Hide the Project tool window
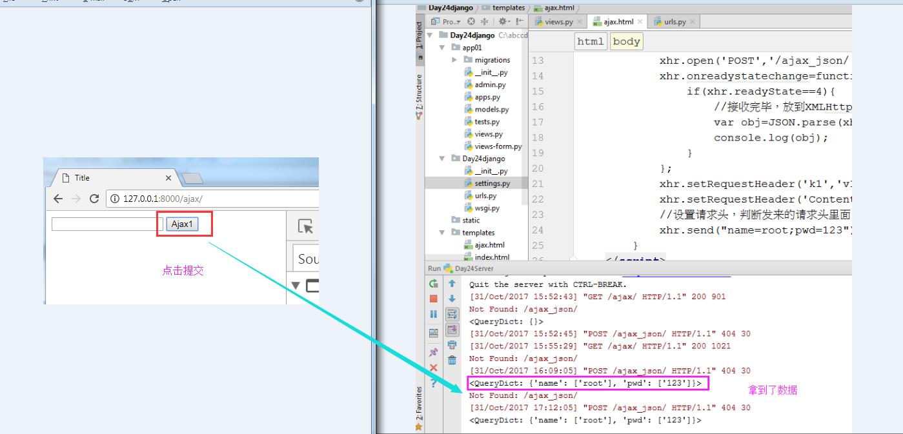This screenshot has width=903, height=434. 518,21
